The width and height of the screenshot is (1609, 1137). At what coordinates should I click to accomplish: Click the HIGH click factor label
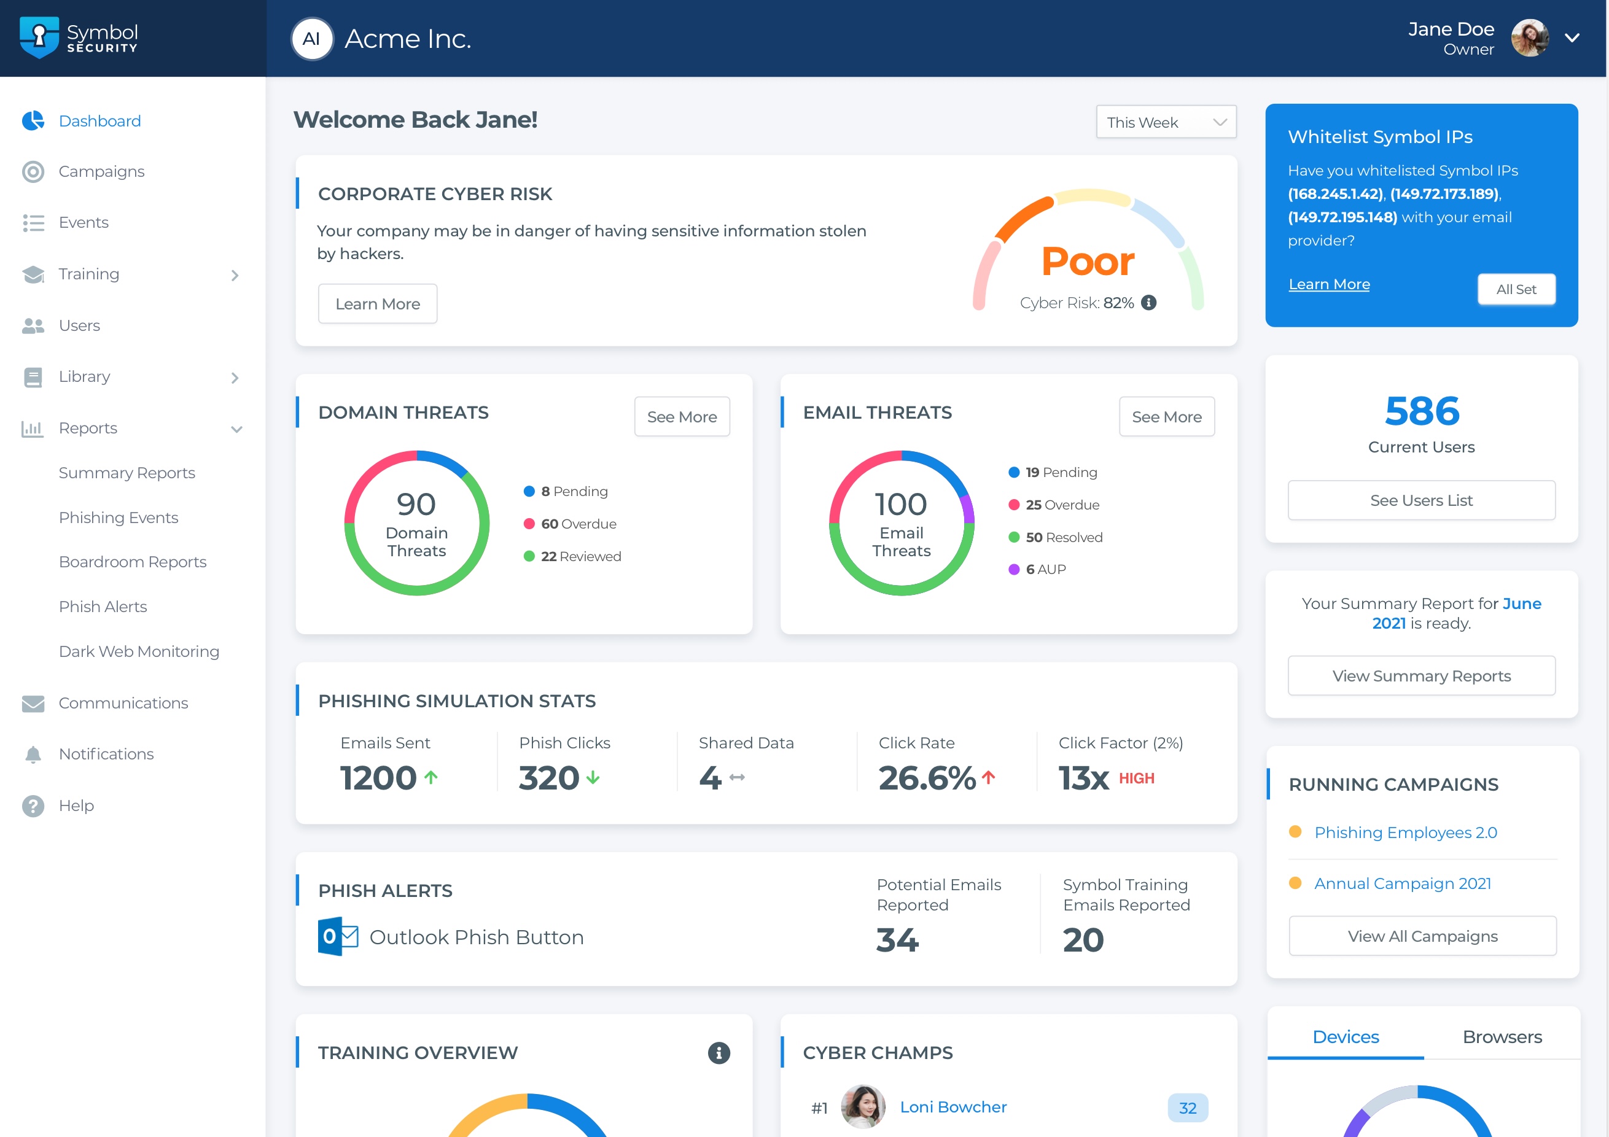1137,778
